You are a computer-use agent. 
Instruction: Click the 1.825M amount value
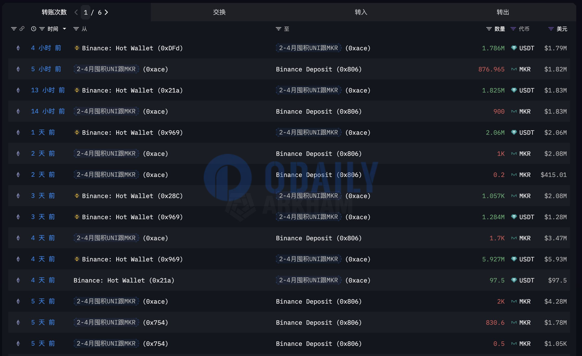point(493,90)
